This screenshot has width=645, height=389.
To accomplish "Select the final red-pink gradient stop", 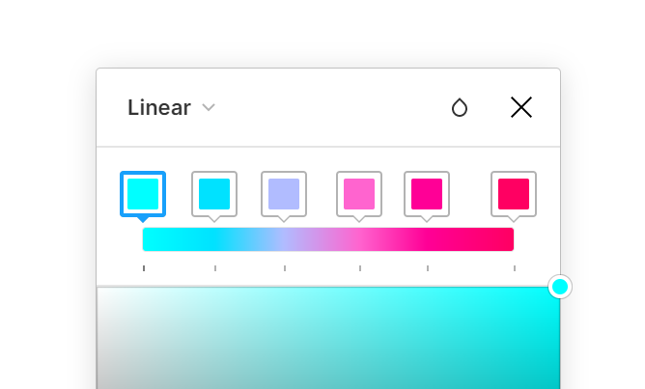I will click(514, 194).
